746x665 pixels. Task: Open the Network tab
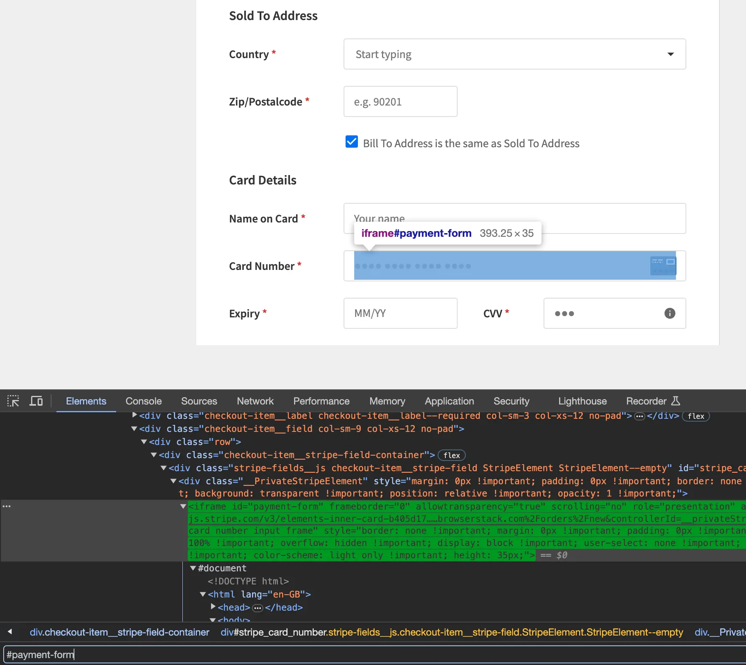[255, 401]
